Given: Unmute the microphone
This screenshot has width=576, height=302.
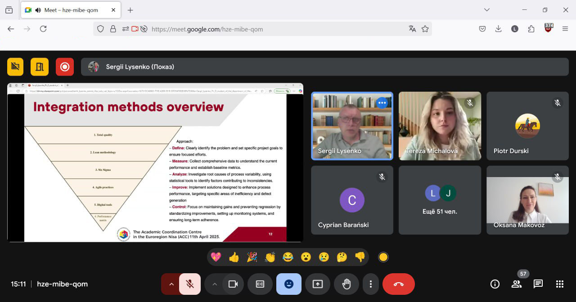Looking at the screenshot, I should click(190, 284).
